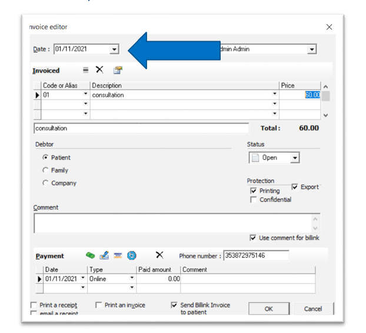Open the invoiced items properties icon
The width and height of the screenshot is (366, 333).
coord(118,70)
